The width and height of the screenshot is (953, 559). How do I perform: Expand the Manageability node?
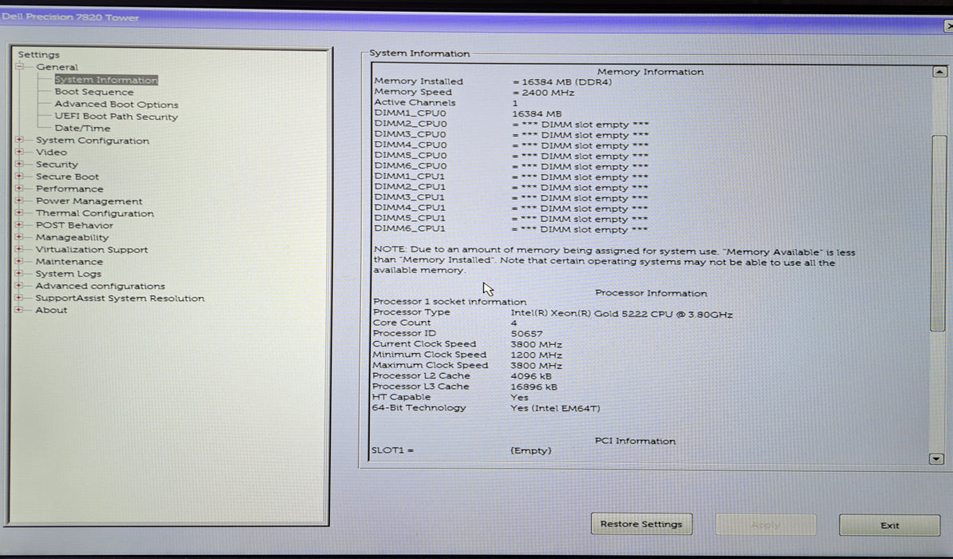tap(19, 237)
